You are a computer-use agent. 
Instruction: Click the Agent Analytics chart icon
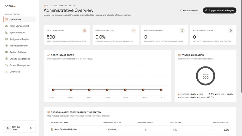point(6,33)
